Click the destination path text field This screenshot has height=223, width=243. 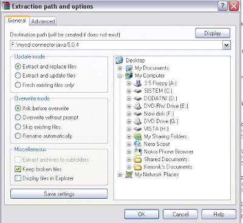pos(117,45)
